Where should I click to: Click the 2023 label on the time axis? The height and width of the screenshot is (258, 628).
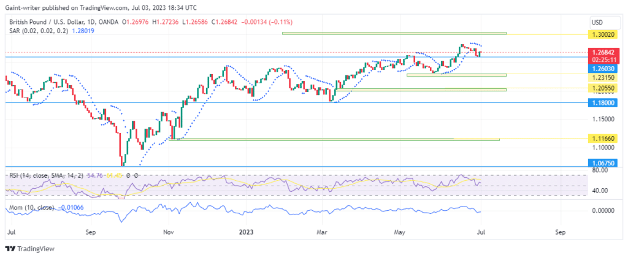247,232
